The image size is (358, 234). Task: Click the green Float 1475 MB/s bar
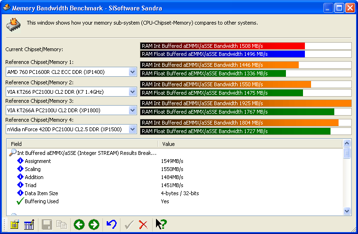point(222,93)
